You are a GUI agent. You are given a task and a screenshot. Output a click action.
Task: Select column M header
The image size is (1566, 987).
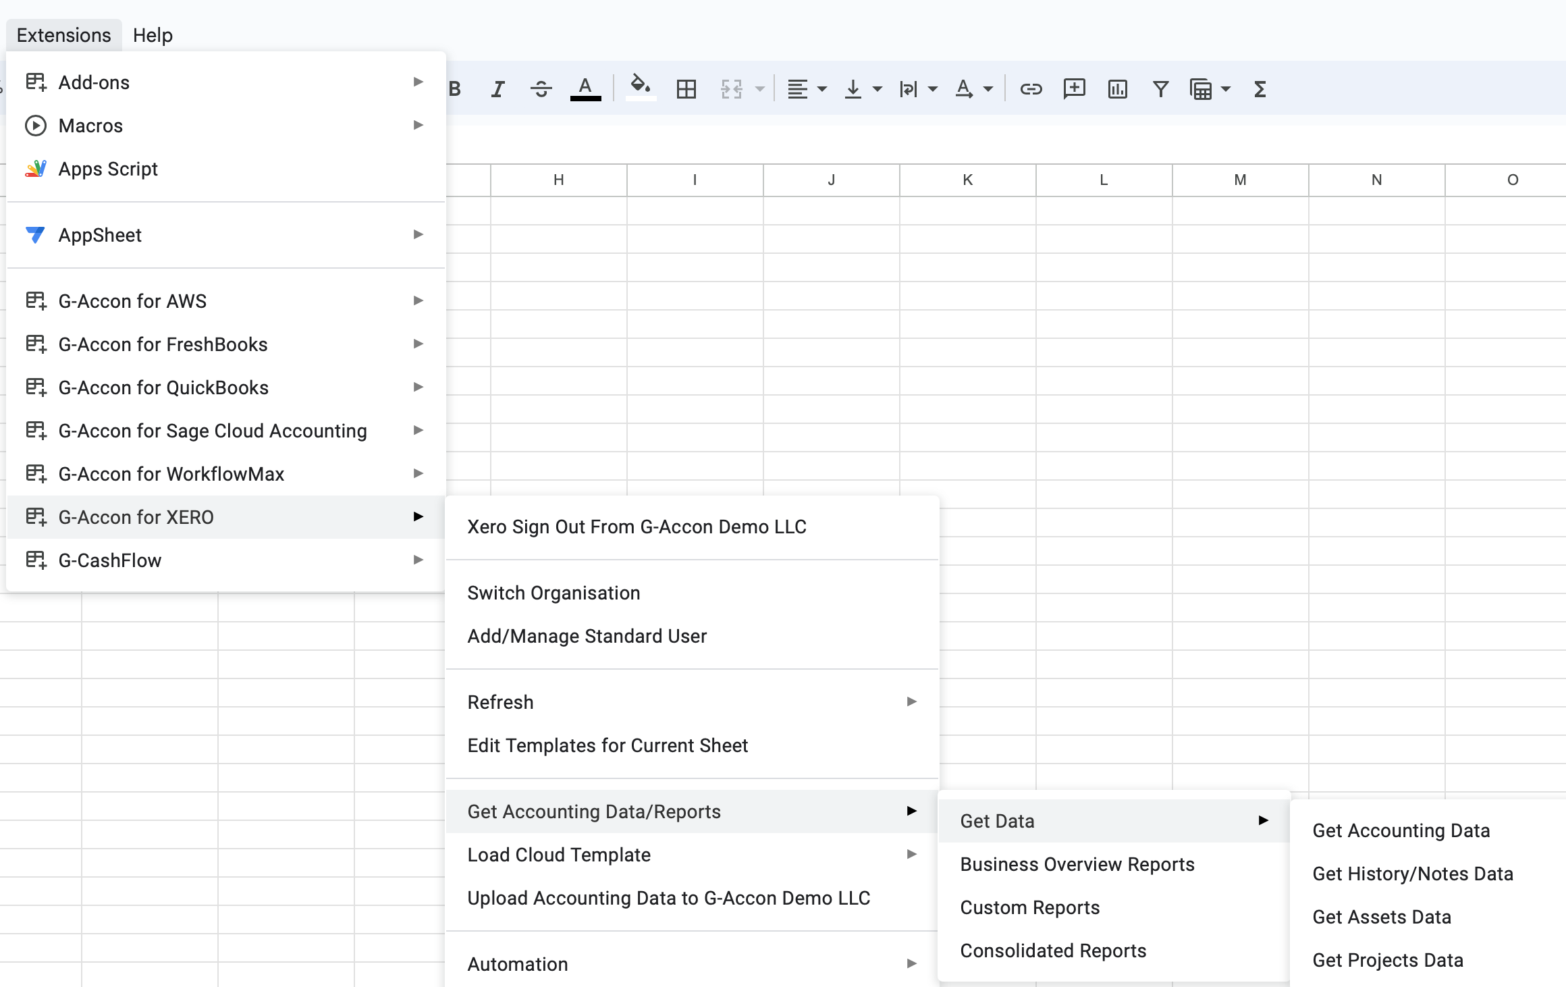point(1241,180)
